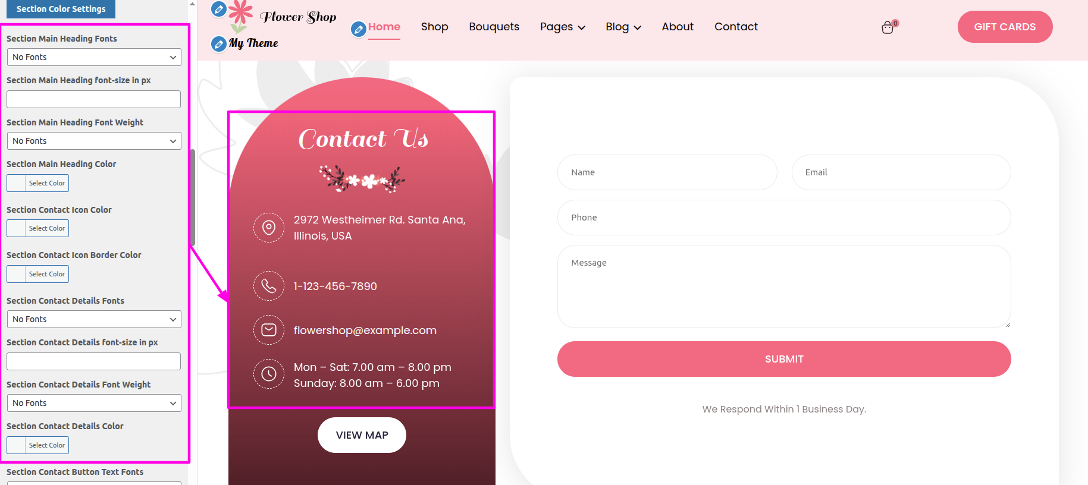The image size is (1088, 485).
Task: Expand the Pages menu
Action: [x=562, y=27]
